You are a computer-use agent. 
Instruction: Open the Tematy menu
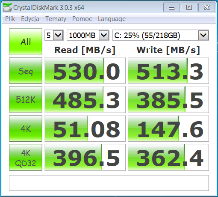point(56,19)
